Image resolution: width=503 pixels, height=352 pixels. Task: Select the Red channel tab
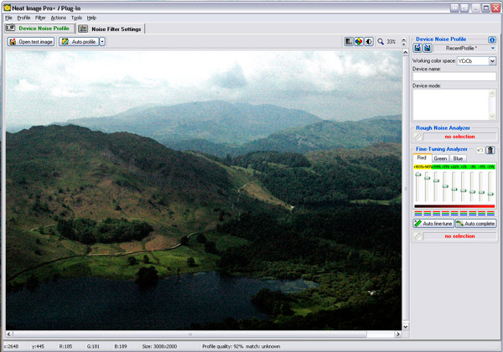[x=422, y=158]
